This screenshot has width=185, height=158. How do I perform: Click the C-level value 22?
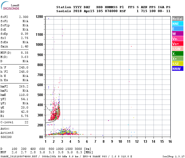pyautogui.click(x=26, y=122)
